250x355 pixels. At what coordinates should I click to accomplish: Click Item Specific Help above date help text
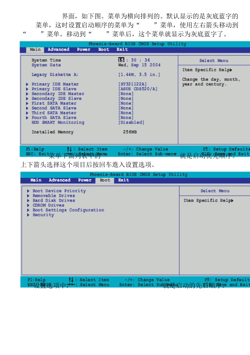tap(207, 70)
